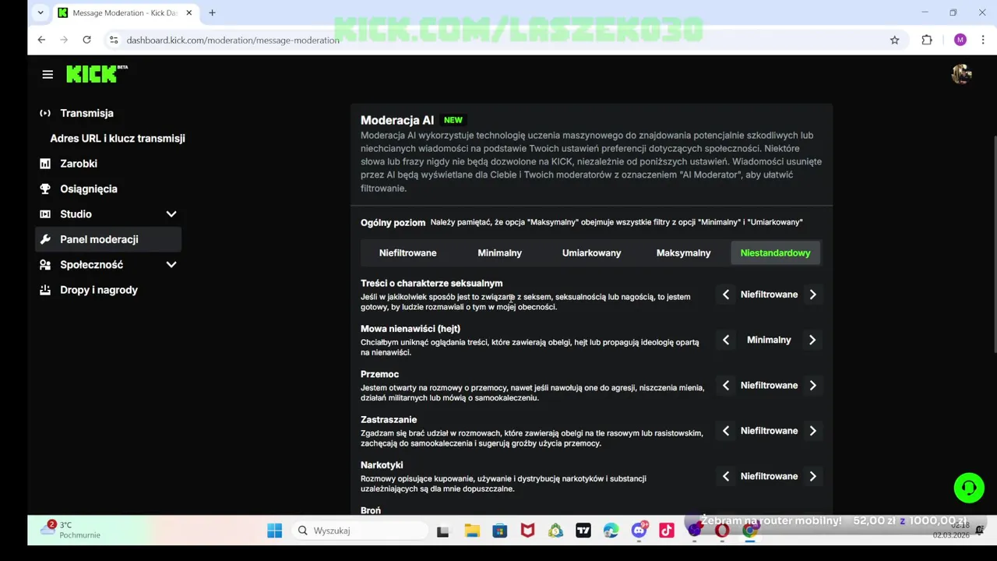Open Task View from taskbar
Viewport: 997px width, 561px height.
443,531
